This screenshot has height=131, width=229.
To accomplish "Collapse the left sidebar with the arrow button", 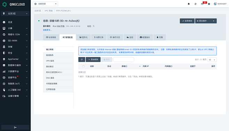I will tap(15, 128).
